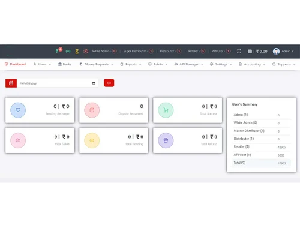This screenshot has width=300, height=225.
Task: Click the blue heart Pending Recharge icon
Action: pyautogui.click(x=18, y=110)
